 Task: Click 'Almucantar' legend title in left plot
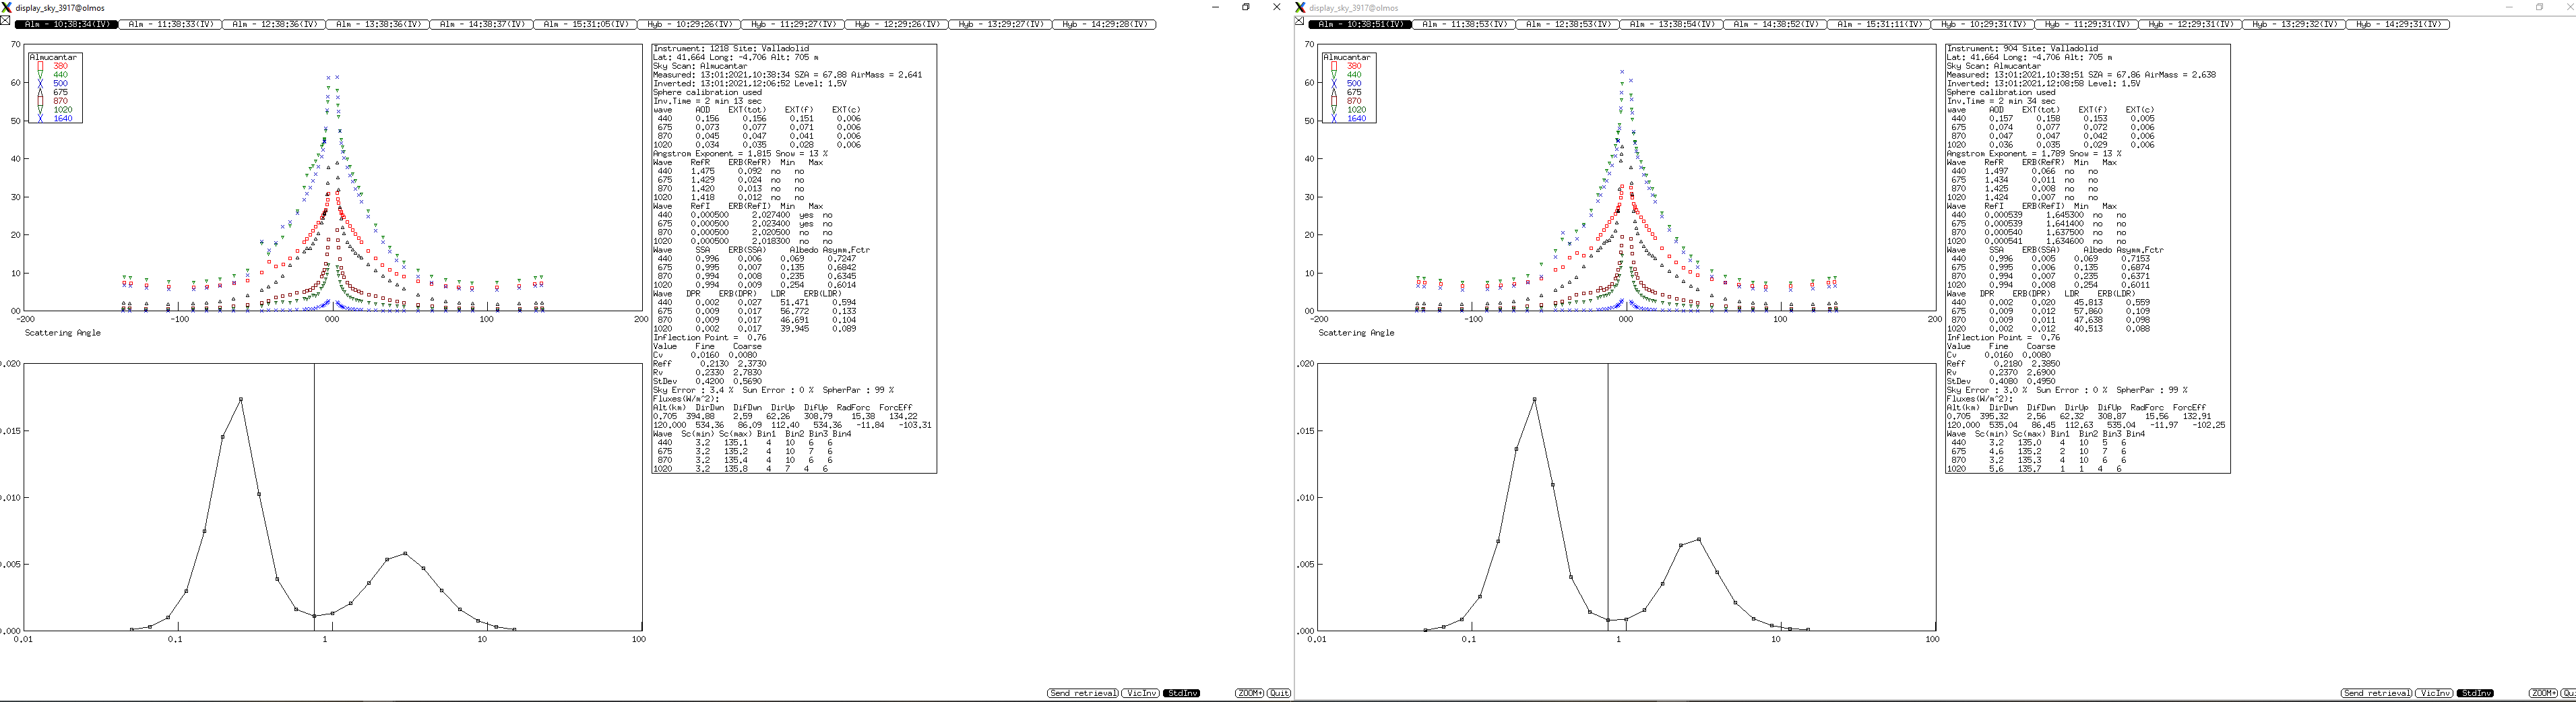pyautogui.click(x=53, y=57)
